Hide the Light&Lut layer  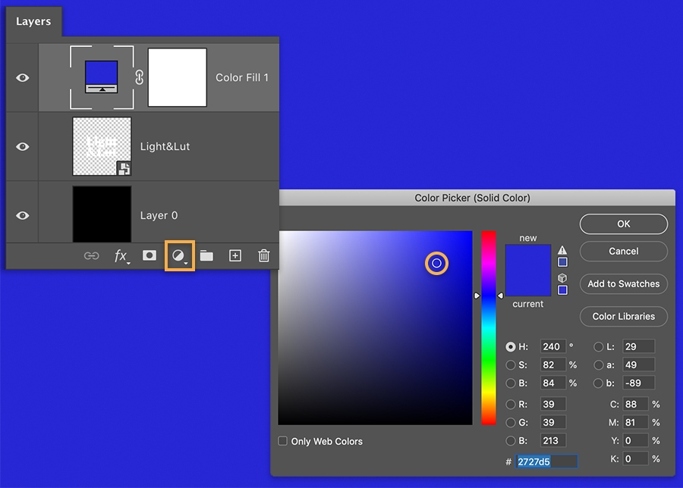[22, 145]
